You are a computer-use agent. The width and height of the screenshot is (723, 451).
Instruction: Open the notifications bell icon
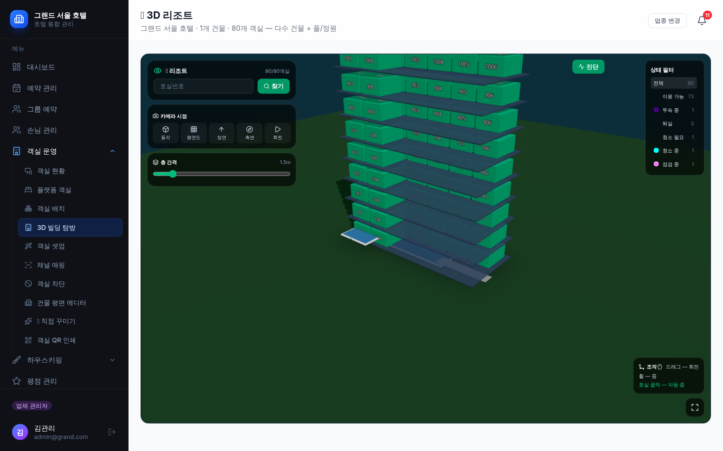[702, 21]
